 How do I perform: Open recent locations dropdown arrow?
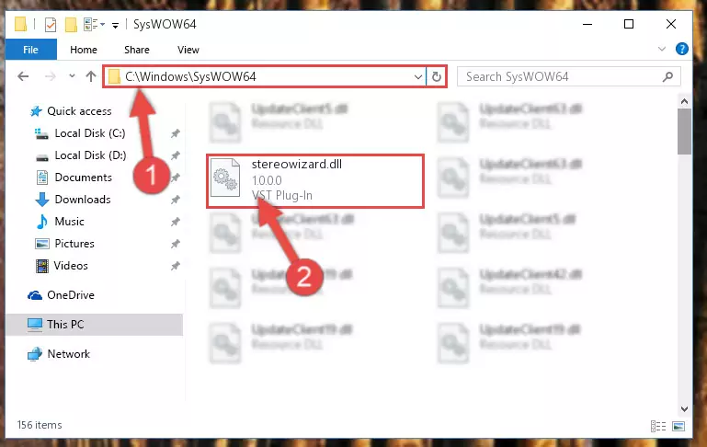tap(72, 75)
